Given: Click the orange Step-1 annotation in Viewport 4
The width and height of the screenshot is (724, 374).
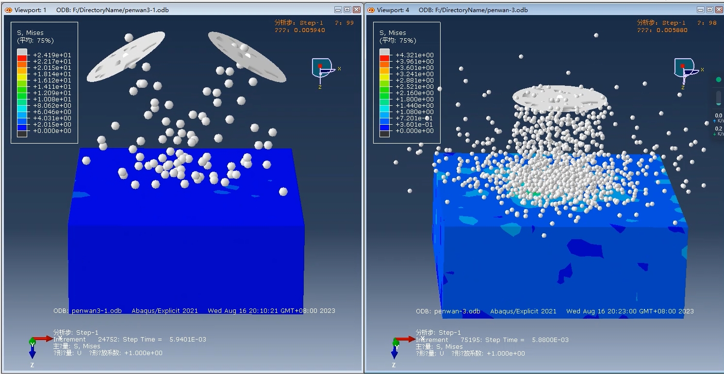Looking at the screenshot, I should (674, 23).
